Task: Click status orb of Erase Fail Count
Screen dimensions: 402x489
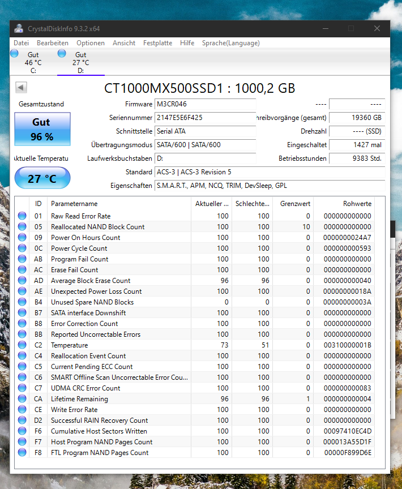Action: [x=22, y=269]
